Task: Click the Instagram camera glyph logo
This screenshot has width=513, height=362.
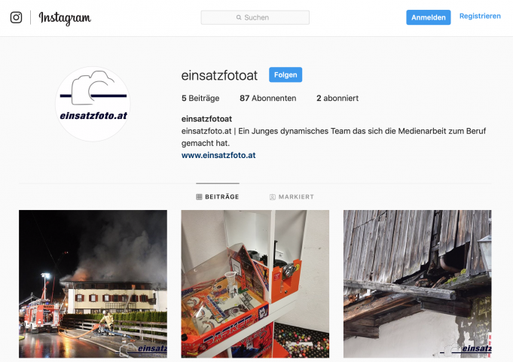Action: pyautogui.click(x=16, y=17)
